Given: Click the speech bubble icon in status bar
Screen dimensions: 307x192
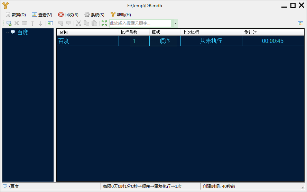Looking at the screenshot, I should point(5,186).
